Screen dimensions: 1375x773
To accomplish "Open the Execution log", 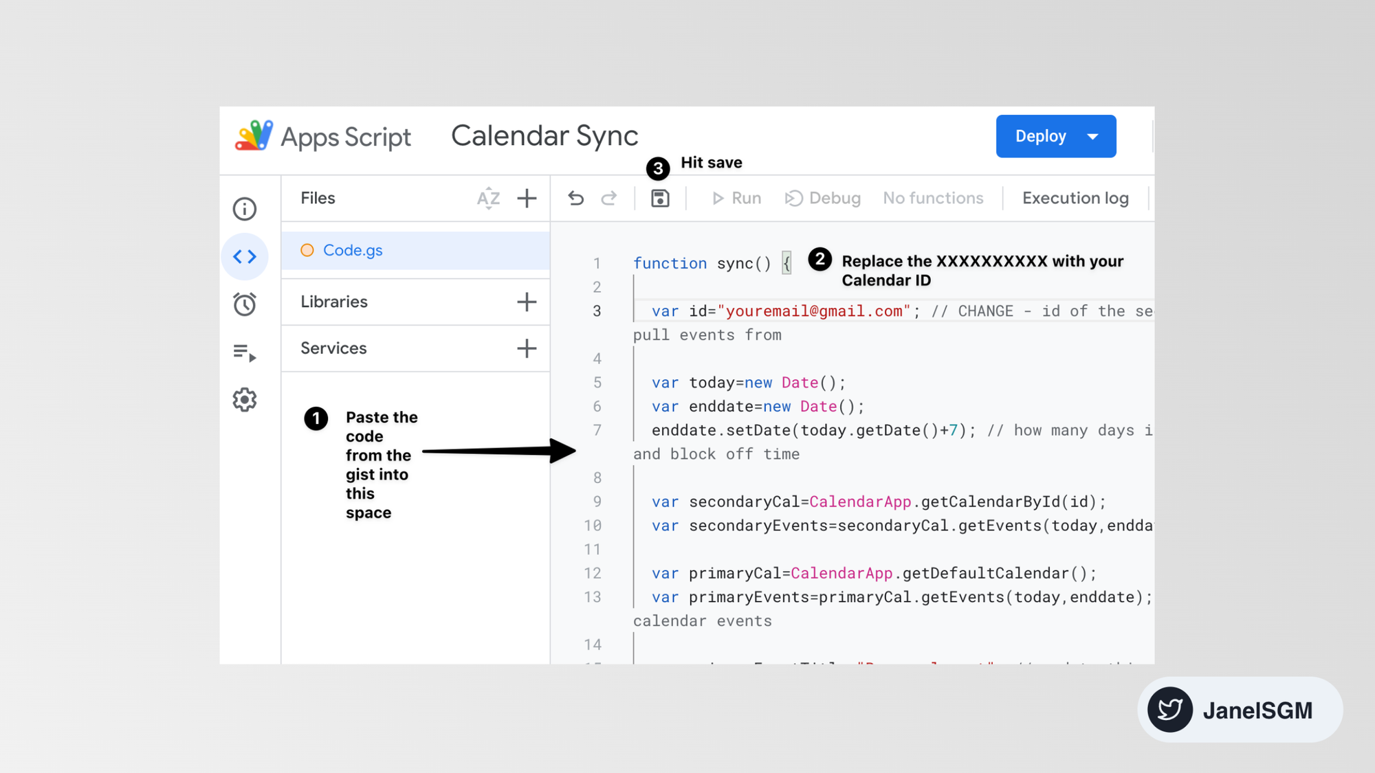I will click(1075, 199).
